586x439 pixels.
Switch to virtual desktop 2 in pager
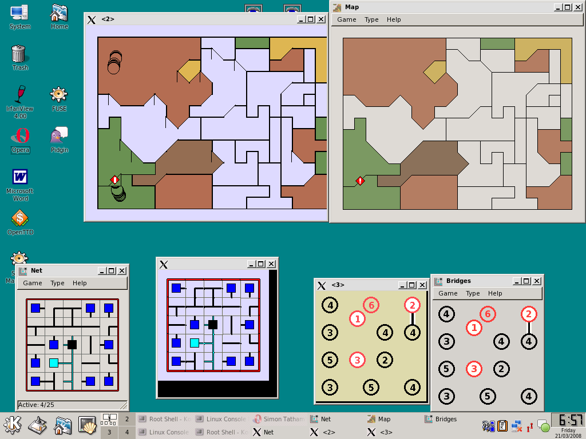(x=127, y=419)
